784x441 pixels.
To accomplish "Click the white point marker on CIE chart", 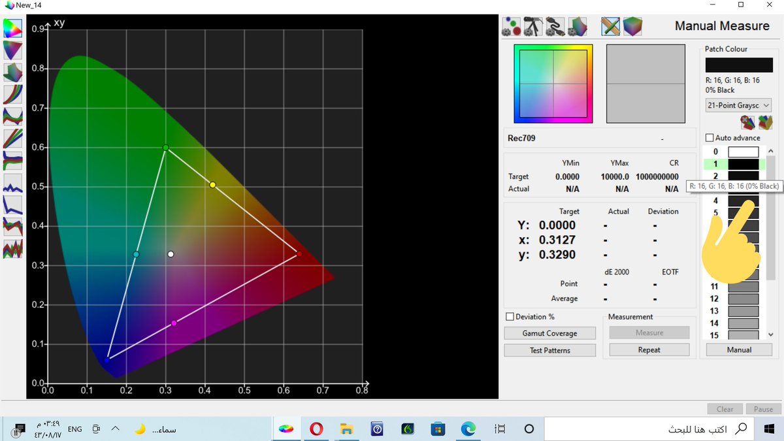I will (x=171, y=254).
